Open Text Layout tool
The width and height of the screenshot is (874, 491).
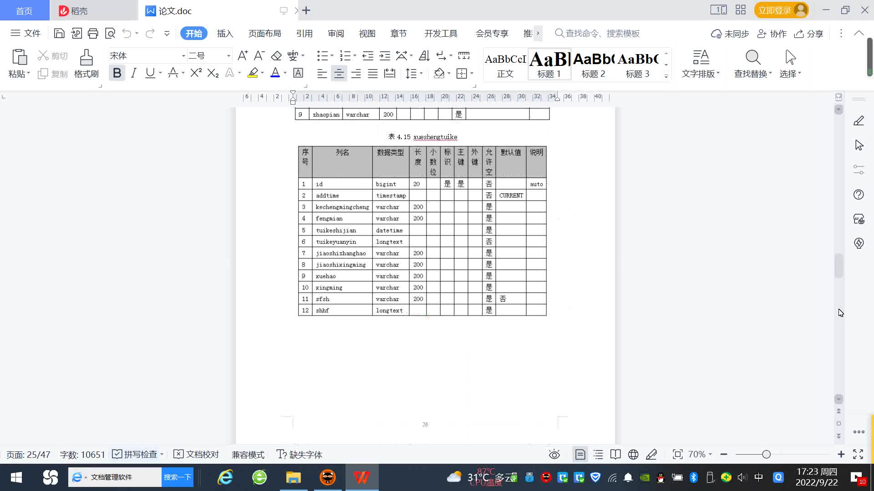click(x=701, y=64)
